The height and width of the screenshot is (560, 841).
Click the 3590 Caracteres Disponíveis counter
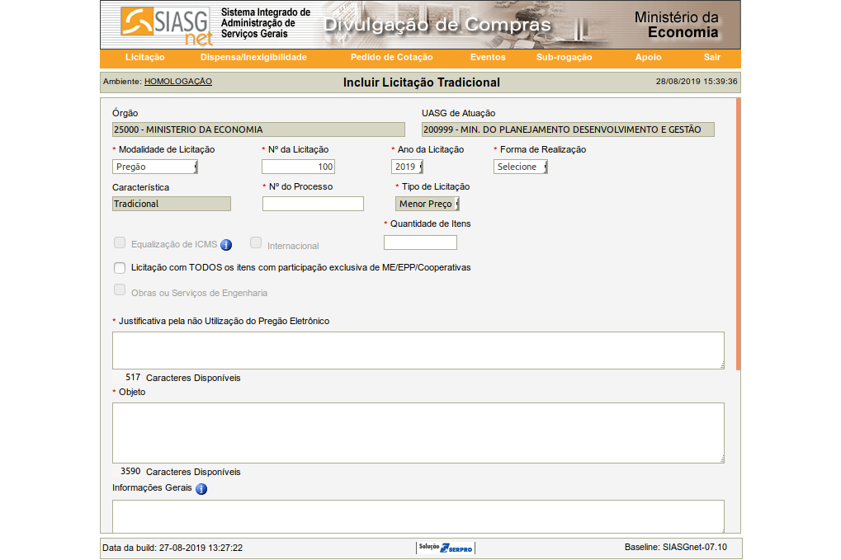tap(180, 472)
